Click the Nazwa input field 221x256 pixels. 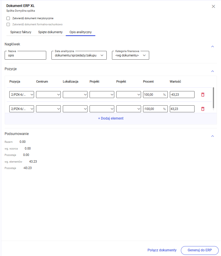[26, 55]
